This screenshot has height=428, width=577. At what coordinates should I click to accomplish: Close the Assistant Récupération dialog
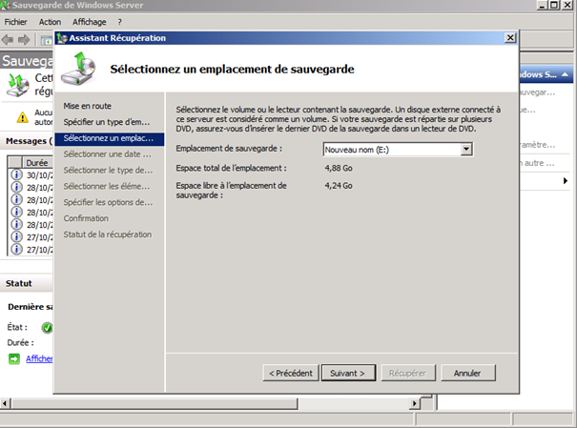click(510, 38)
